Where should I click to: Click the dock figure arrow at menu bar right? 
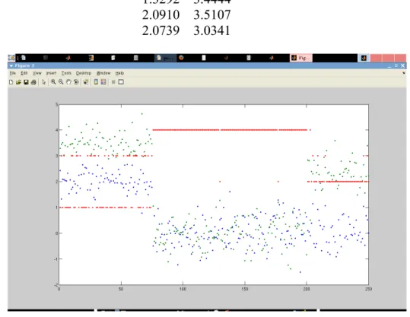(x=404, y=73)
